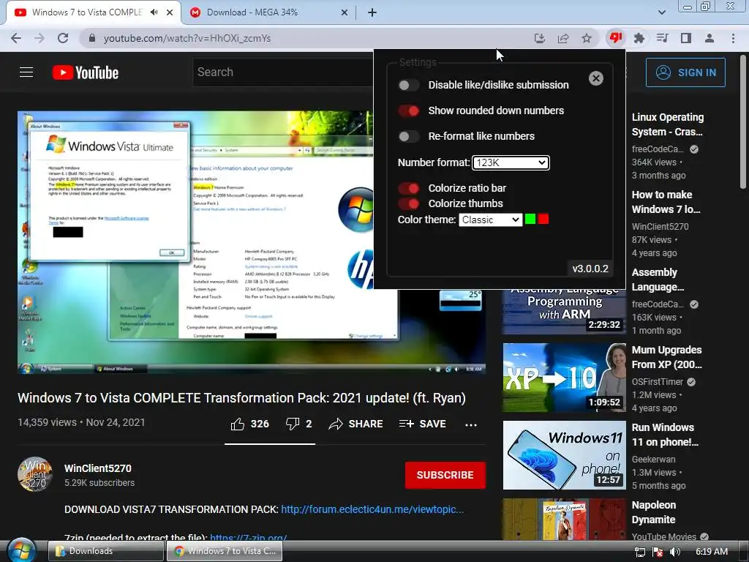Image resolution: width=749 pixels, height=562 pixels.
Task: Open the video's three-dot more actions
Action: click(x=471, y=424)
